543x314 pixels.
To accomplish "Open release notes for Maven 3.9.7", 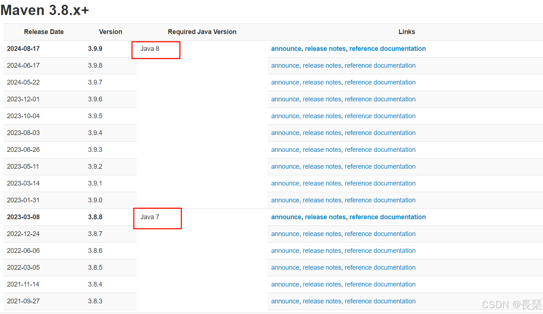I will (322, 82).
